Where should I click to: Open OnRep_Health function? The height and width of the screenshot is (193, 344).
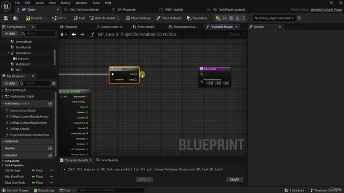pos(19,129)
